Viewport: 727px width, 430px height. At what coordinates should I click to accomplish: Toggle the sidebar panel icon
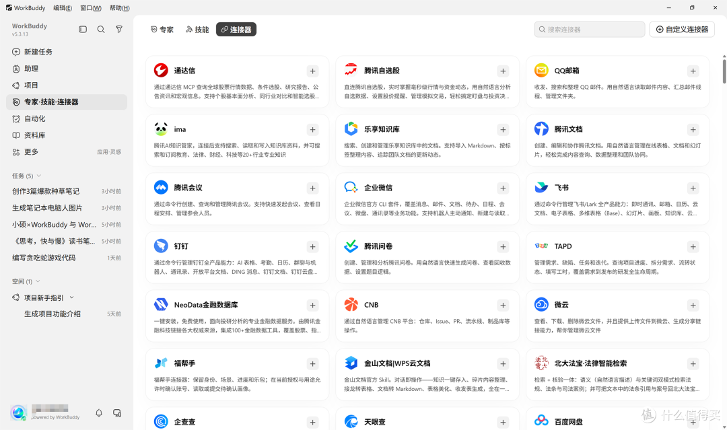point(83,29)
